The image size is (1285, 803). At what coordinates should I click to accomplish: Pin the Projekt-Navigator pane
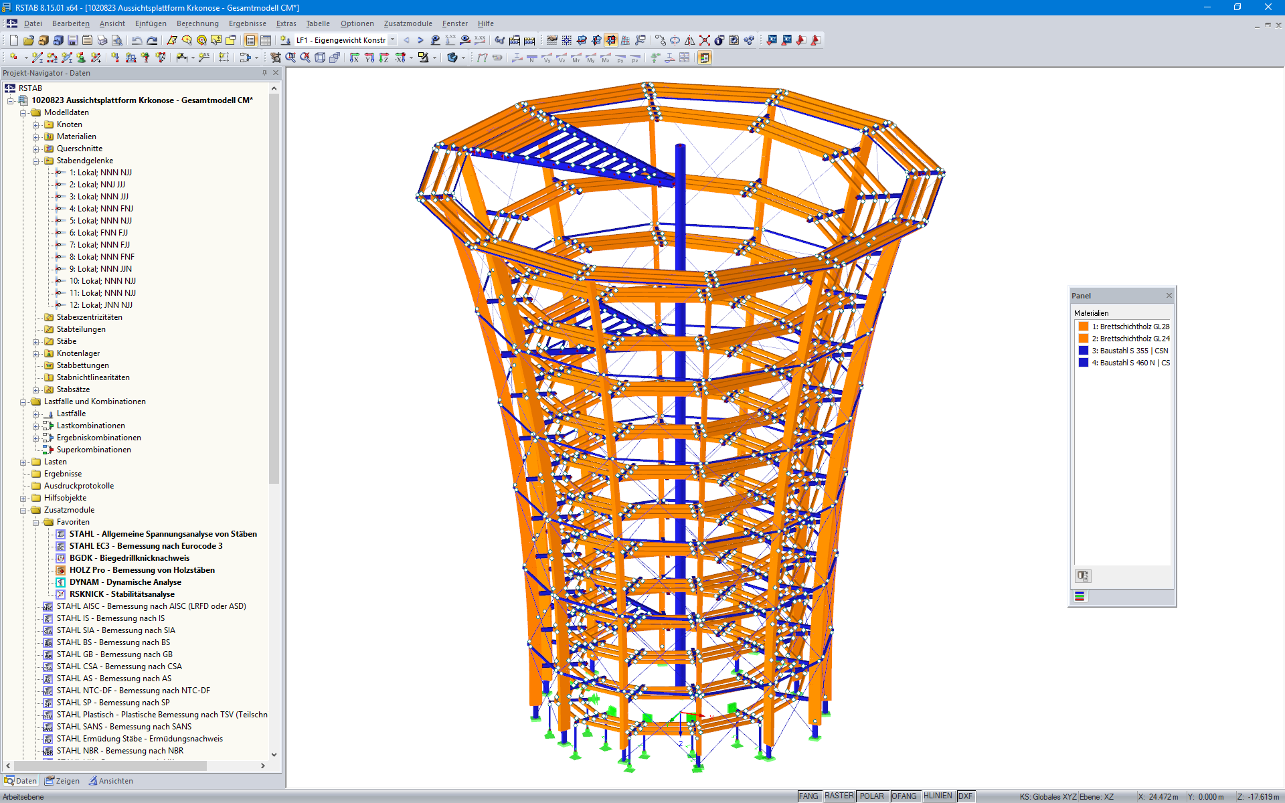[264, 73]
